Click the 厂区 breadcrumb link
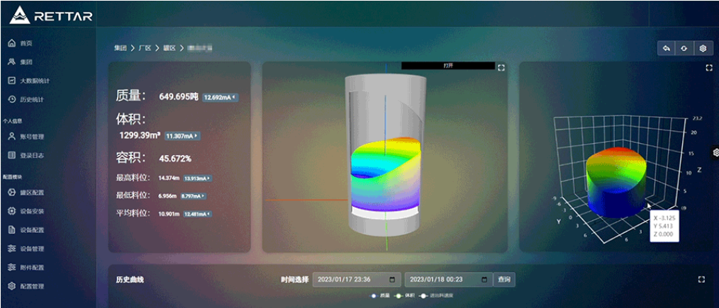 pos(145,48)
